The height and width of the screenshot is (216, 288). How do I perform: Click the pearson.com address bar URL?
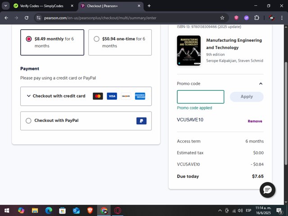coord(100,18)
